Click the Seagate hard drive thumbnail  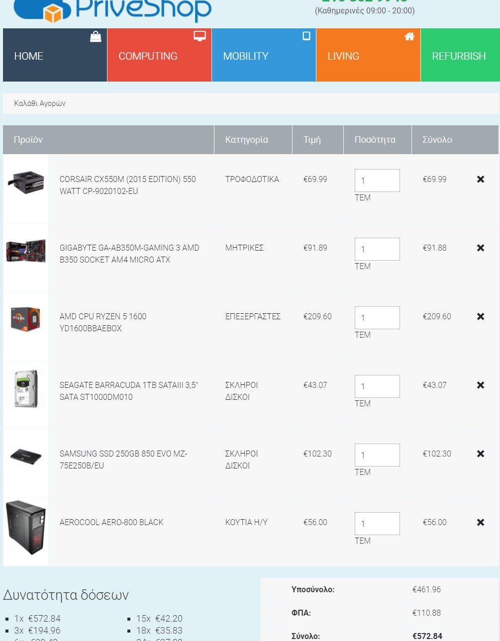[x=26, y=388]
